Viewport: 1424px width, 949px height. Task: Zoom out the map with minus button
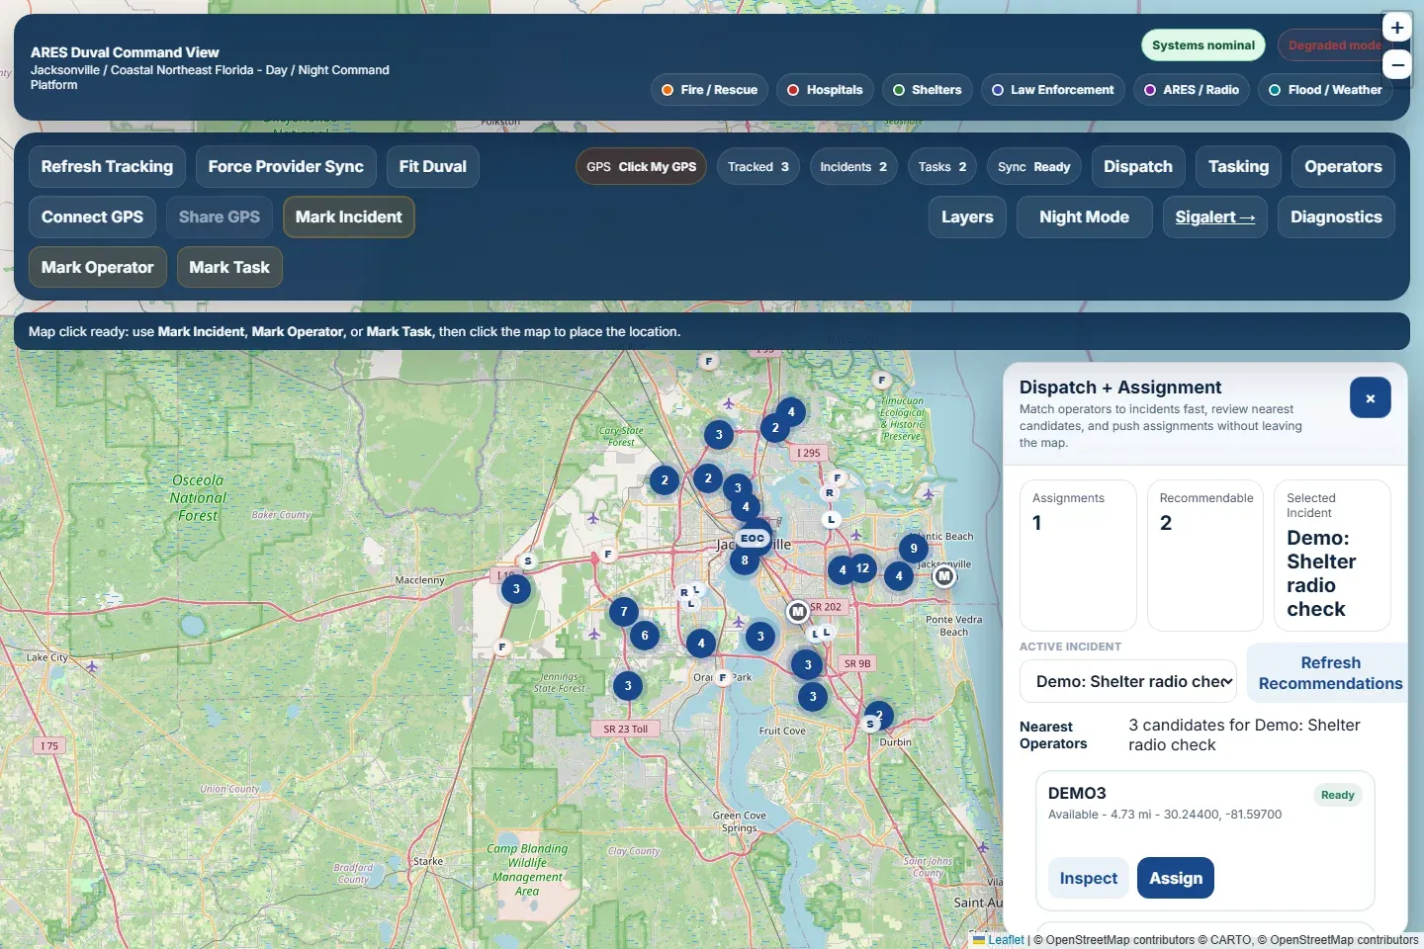(x=1396, y=65)
